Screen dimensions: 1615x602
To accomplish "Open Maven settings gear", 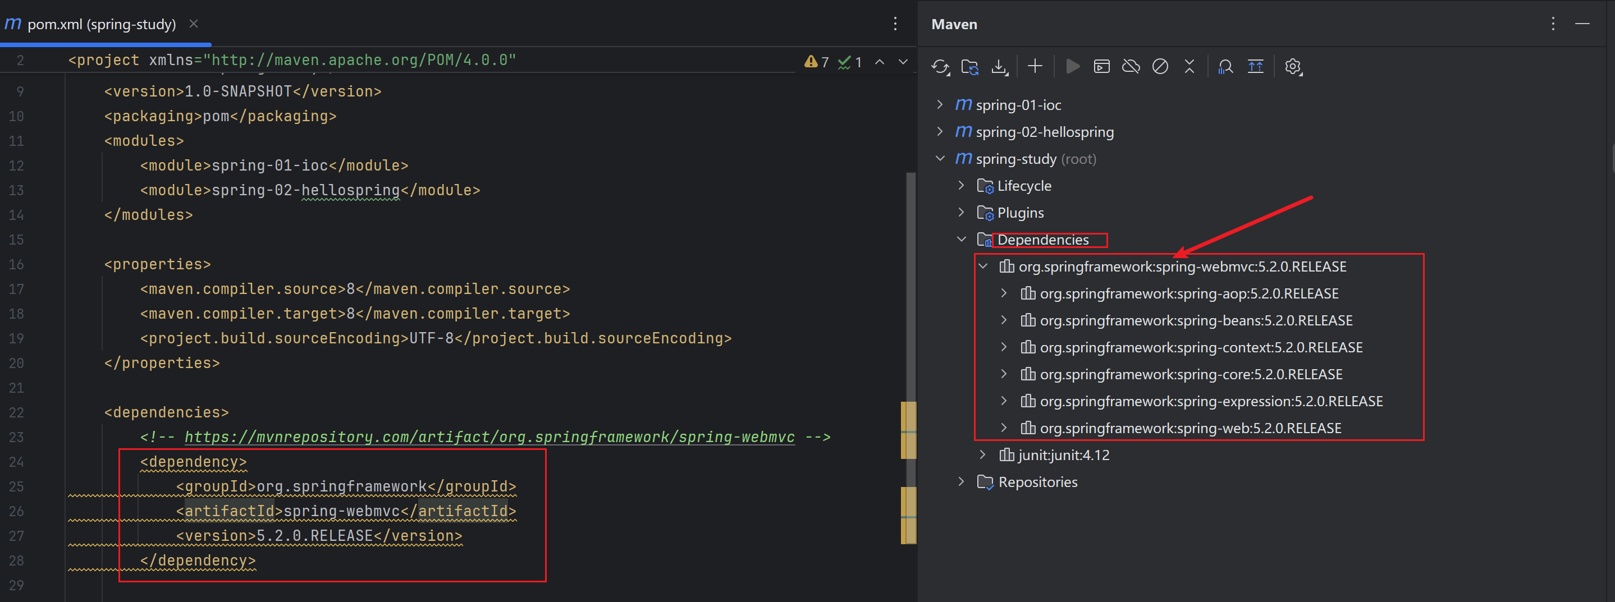I will [x=1293, y=66].
